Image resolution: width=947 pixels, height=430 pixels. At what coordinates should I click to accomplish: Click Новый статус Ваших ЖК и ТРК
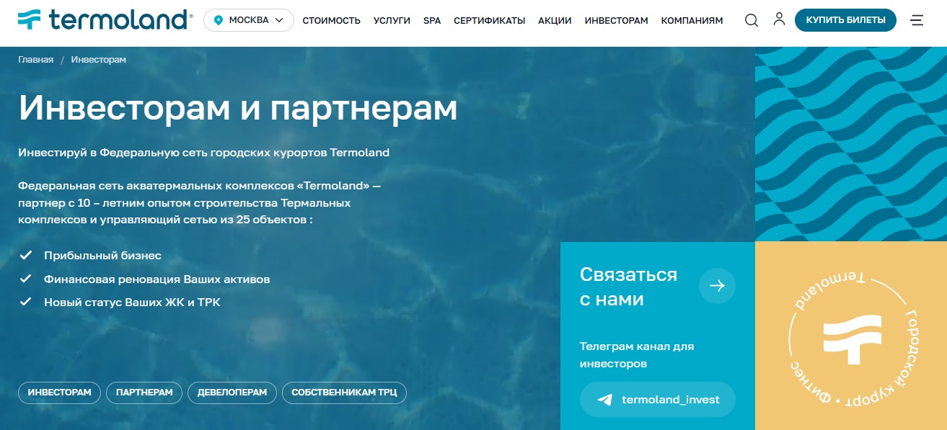[132, 303]
